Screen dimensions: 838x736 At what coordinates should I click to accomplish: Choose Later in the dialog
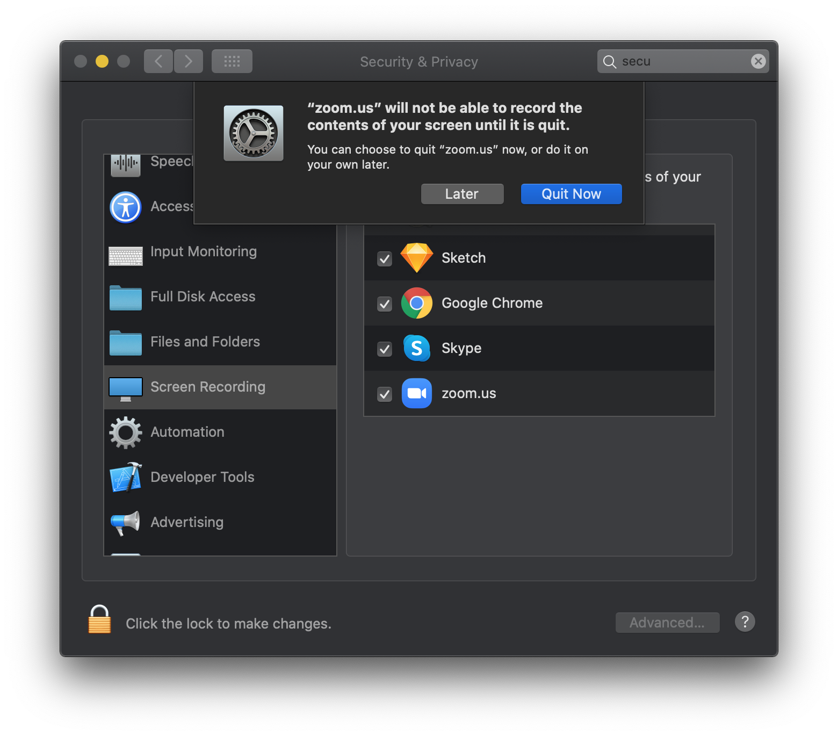coord(462,194)
